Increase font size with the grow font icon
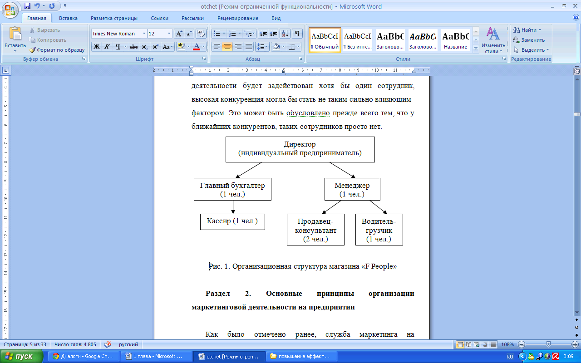The height and width of the screenshot is (363, 581). (179, 34)
